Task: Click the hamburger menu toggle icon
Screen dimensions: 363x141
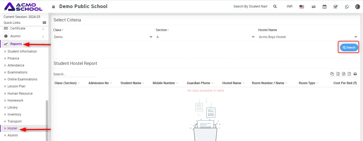Action: coord(54,7)
